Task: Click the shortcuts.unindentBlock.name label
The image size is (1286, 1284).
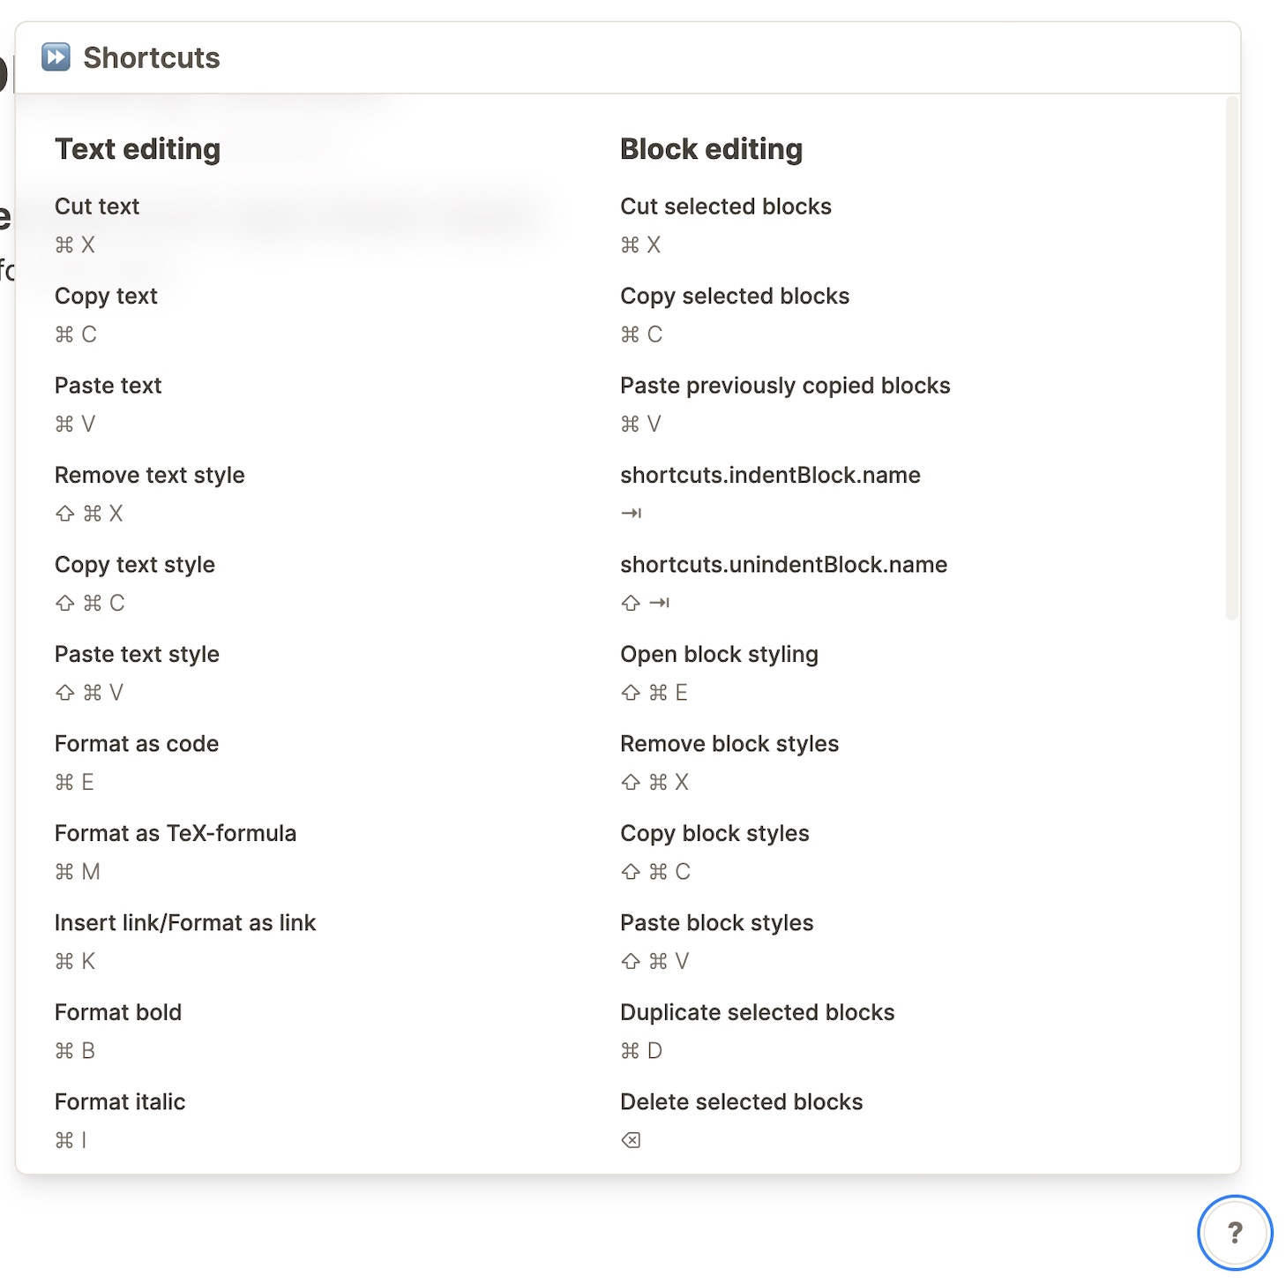Action: 783,565
